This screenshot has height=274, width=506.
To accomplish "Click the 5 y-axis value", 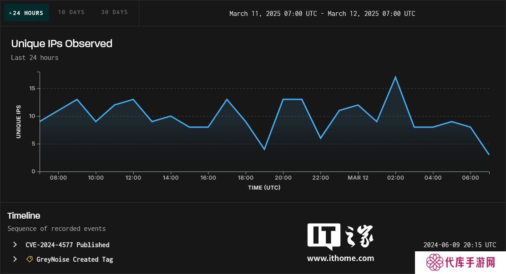I will 34,144.
